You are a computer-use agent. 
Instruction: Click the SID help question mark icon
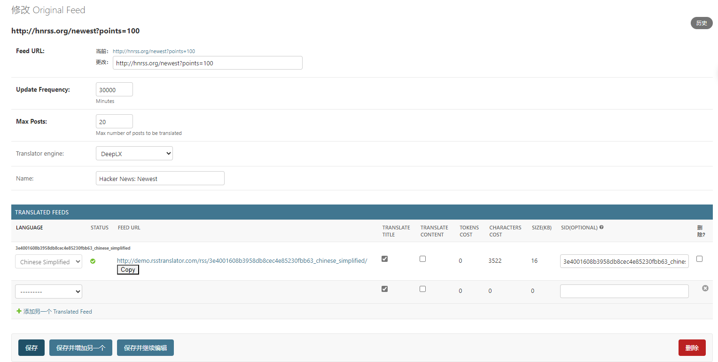[x=601, y=228]
